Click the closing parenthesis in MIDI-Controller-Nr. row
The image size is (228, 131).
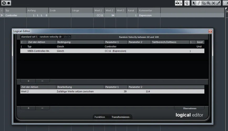coord(190,51)
